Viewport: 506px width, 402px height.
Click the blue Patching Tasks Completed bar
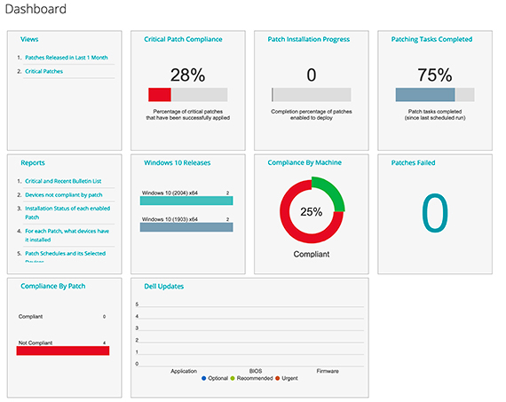click(425, 95)
